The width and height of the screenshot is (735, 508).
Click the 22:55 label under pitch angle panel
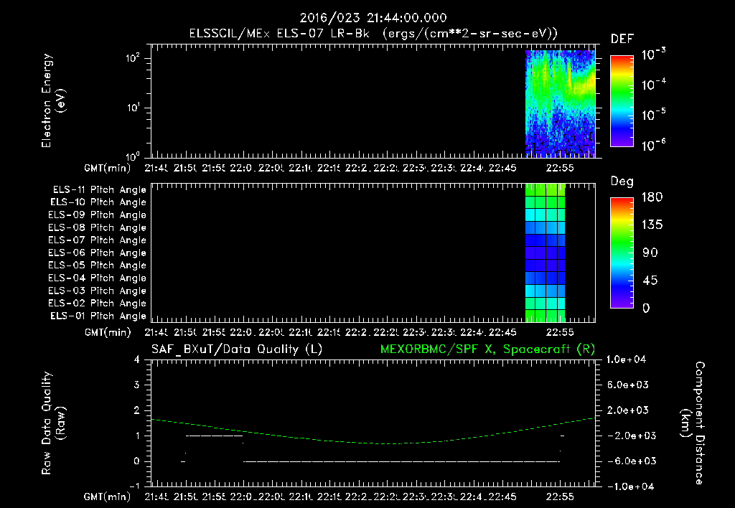[560, 332]
